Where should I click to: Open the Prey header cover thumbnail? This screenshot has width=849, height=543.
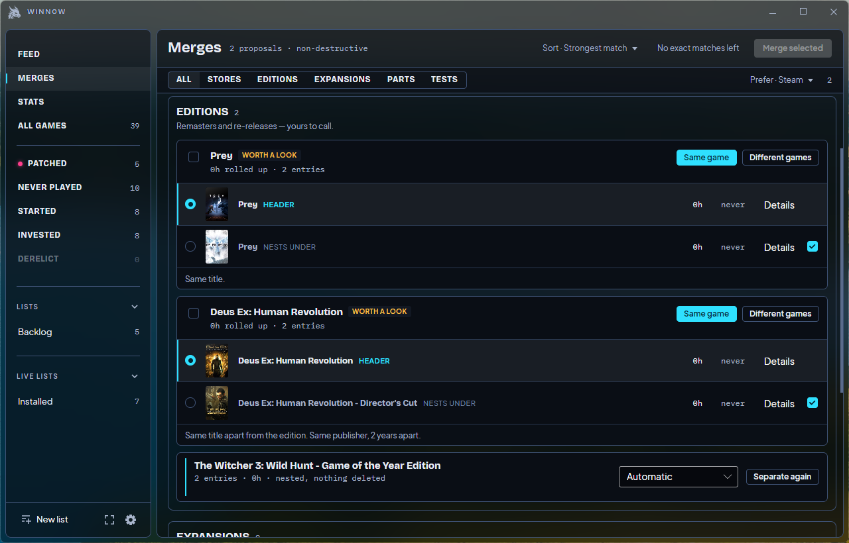217,205
